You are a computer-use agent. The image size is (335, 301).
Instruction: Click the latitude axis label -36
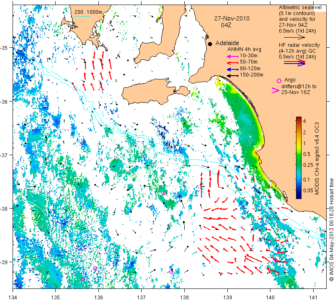coord(4,101)
